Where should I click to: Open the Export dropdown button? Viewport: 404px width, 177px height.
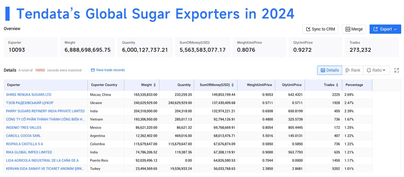point(385,29)
